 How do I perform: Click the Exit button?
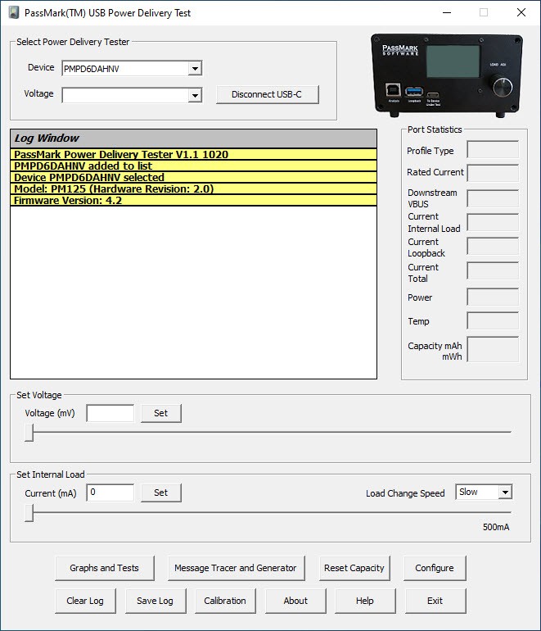coord(435,601)
